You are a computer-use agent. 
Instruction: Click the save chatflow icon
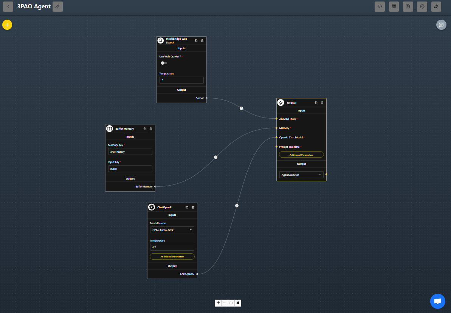[x=408, y=6]
